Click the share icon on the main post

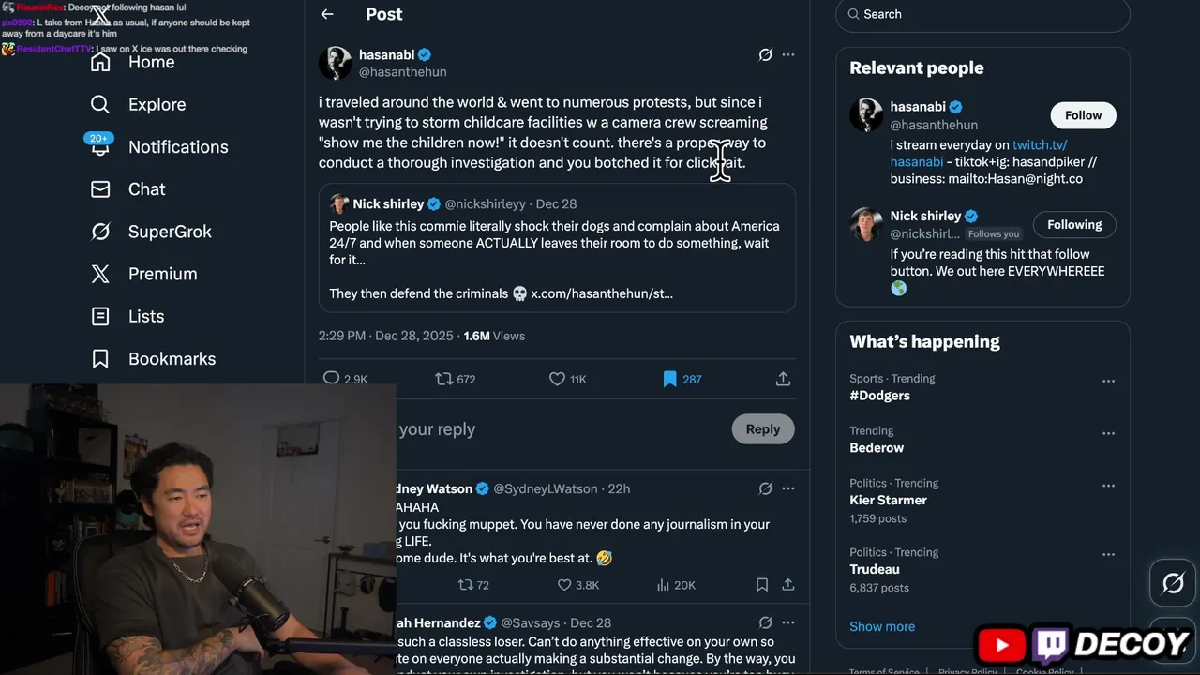point(783,379)
